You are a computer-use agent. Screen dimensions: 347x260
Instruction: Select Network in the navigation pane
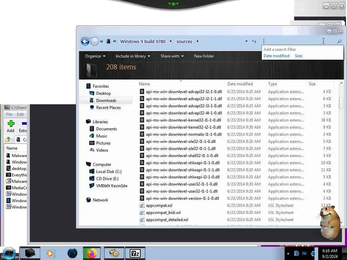click(100, 200)
